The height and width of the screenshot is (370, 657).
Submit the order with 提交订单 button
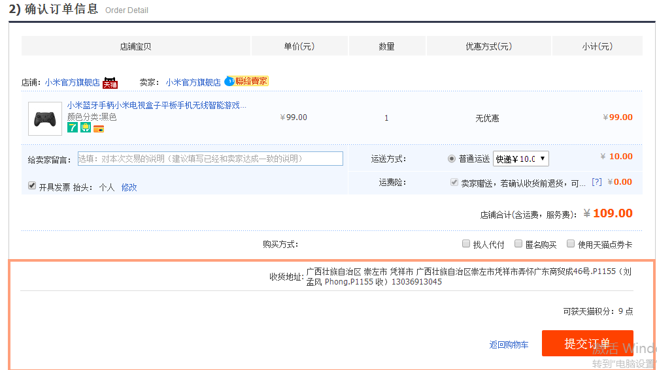coord(588,343)
